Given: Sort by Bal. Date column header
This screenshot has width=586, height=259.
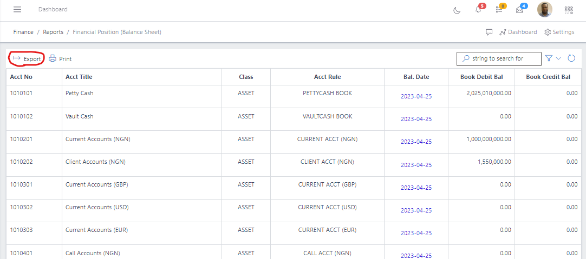Looking at the screenshot, I should point(416,77).
